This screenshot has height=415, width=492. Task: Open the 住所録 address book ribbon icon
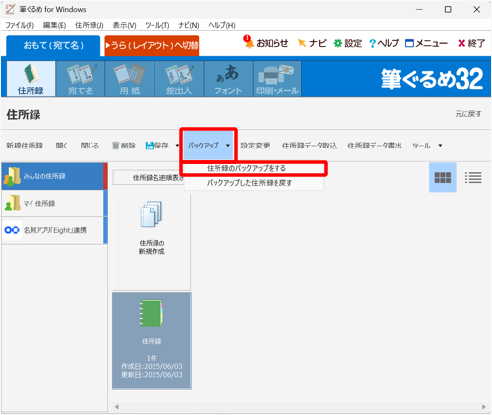(31, 79)
